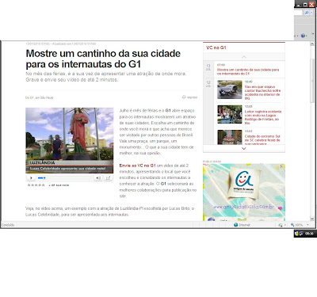Open the search provider dropdown arrow
Image resolution: width=317 pixels, height=297 pixels.
tap(311, 13)
